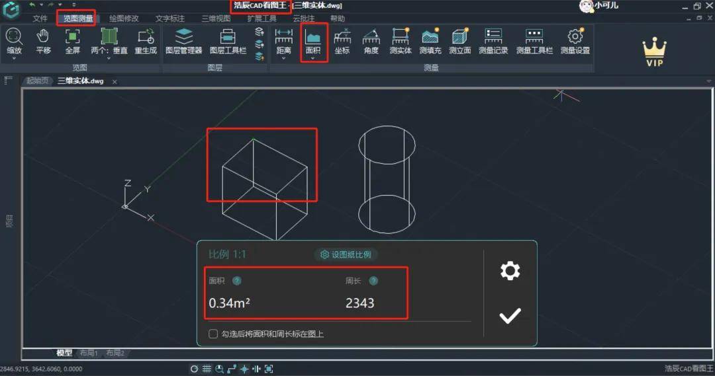Close the 三维实体.dwg tab

115,82
